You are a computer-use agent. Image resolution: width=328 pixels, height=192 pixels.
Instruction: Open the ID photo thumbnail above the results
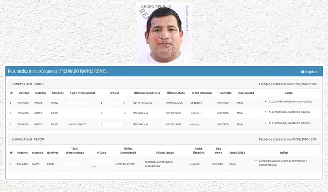tap(164, 33)
